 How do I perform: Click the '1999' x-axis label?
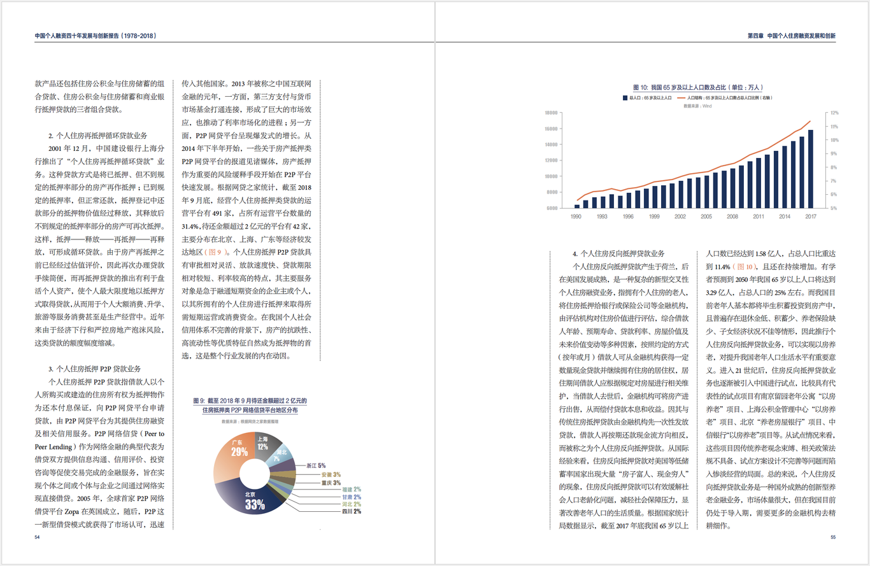click(x=654, y=217)
